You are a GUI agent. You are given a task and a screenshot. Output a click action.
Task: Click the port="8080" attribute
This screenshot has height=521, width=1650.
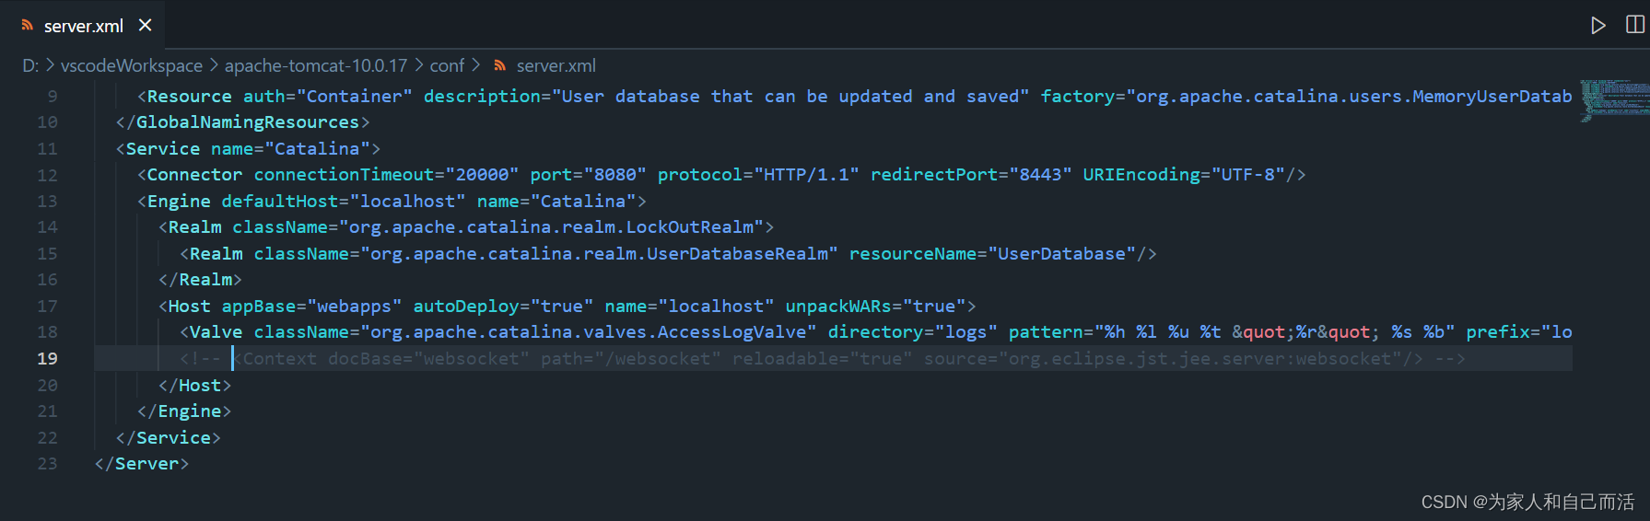pyautogui.click(x=589, y=175)
